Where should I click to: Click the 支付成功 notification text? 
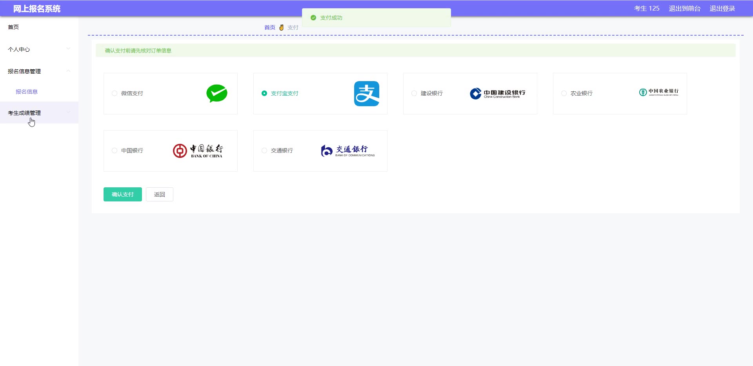coord(331,18)
